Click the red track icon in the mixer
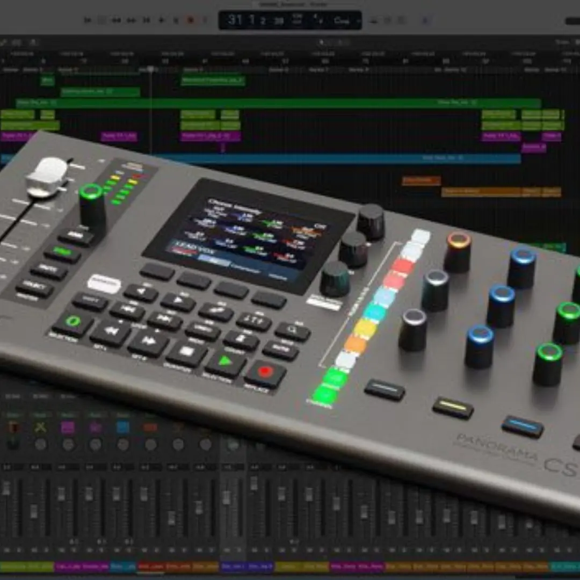Screen dimensions: 580x580 [150, 427]
